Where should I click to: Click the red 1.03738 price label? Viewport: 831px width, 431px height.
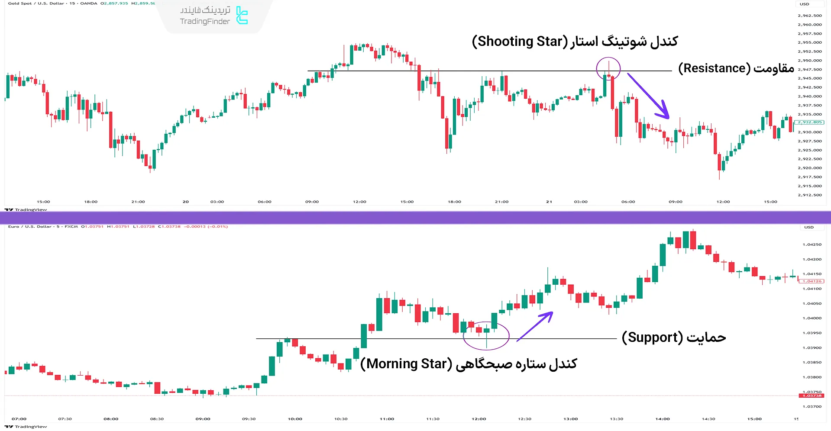pyautogui.click(x=812, y=396)
